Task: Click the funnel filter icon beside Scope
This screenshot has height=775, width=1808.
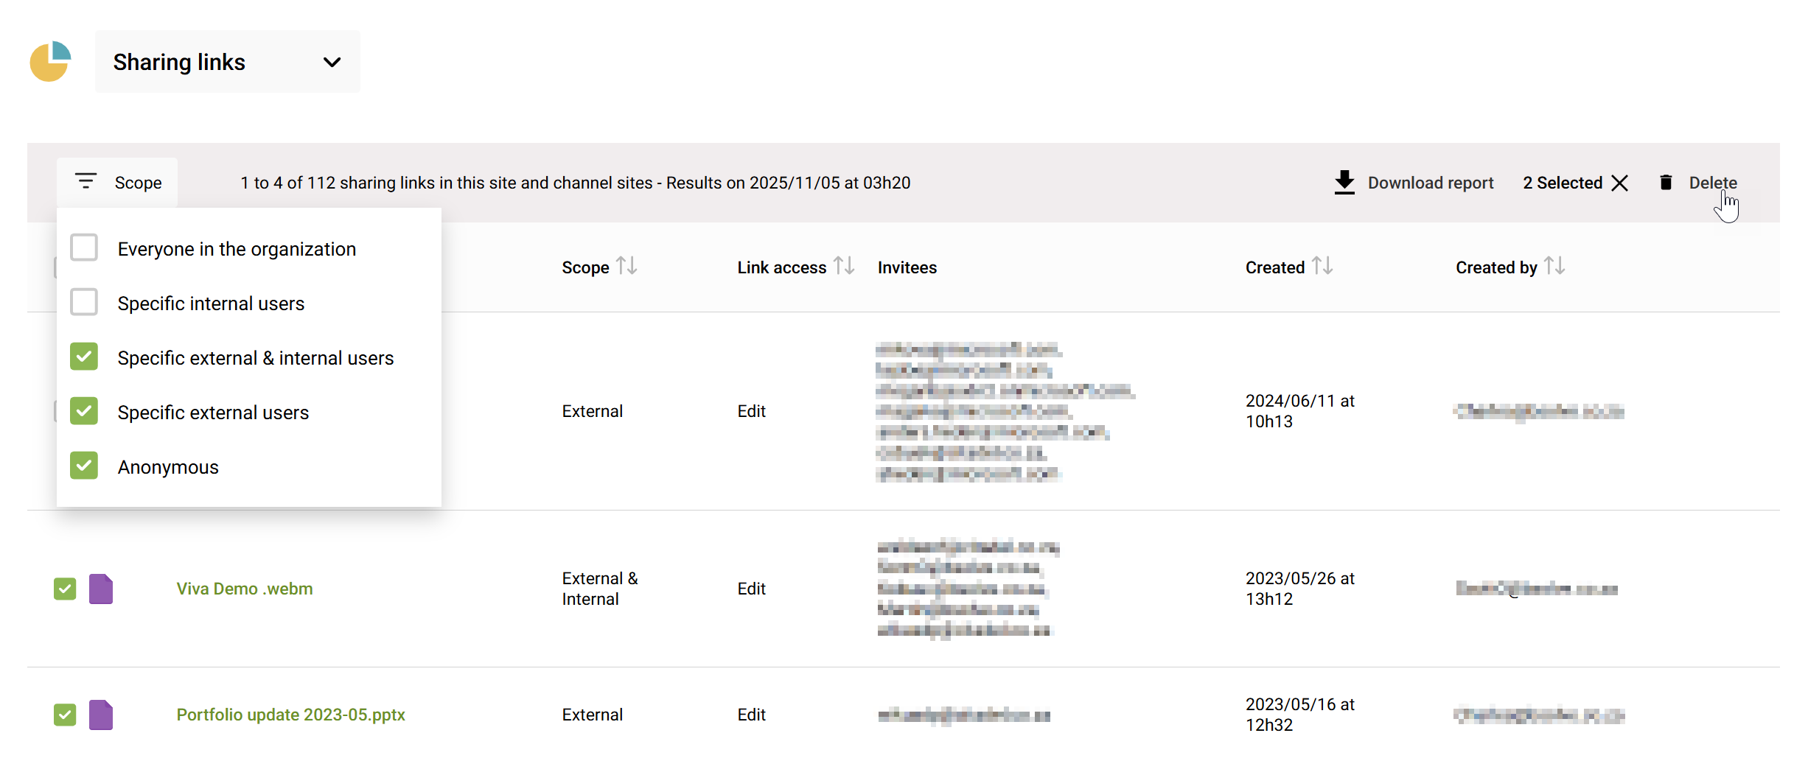Action: point(85,181)
